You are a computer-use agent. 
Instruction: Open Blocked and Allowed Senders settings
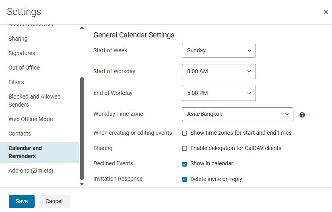tap(35, 101)
